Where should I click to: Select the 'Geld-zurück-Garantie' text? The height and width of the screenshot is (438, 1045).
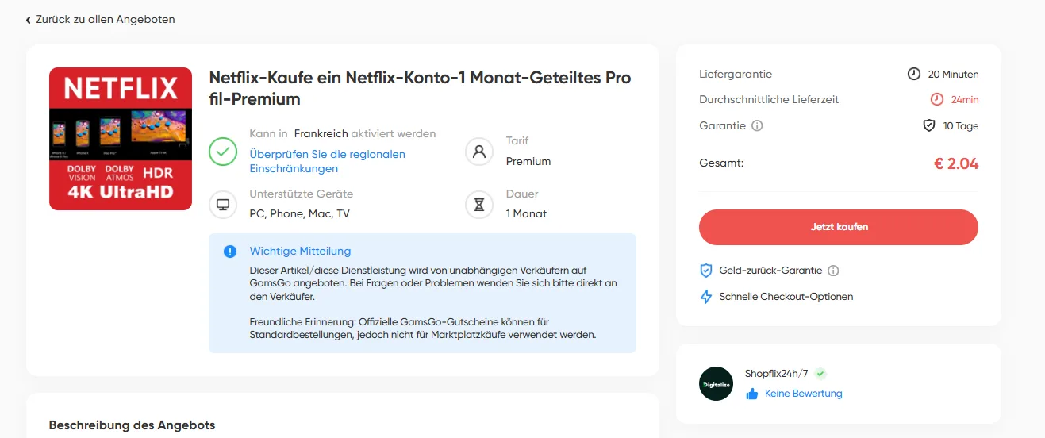(x=770, y=271)
